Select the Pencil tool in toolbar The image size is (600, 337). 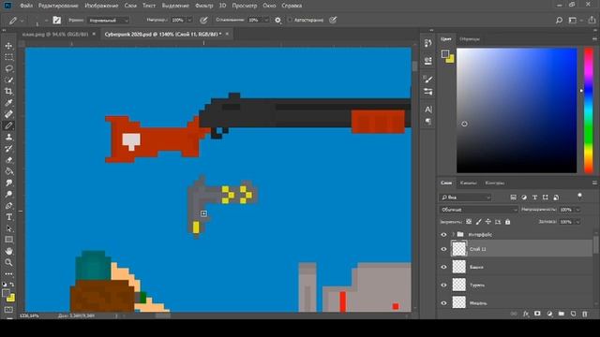pos(8,125)
